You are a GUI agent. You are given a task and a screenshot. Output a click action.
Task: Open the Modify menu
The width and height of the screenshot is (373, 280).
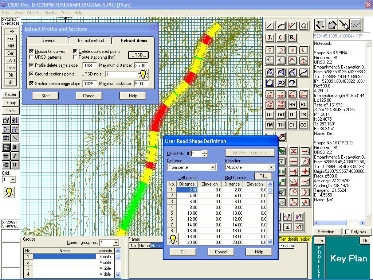click(x=51, y=13)
